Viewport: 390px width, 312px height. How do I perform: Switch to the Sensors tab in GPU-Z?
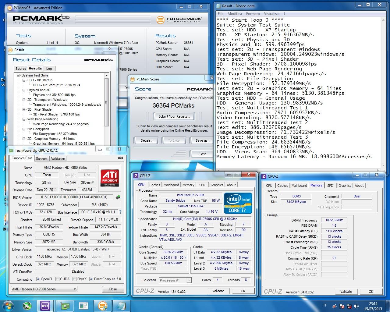coord(41,159)
